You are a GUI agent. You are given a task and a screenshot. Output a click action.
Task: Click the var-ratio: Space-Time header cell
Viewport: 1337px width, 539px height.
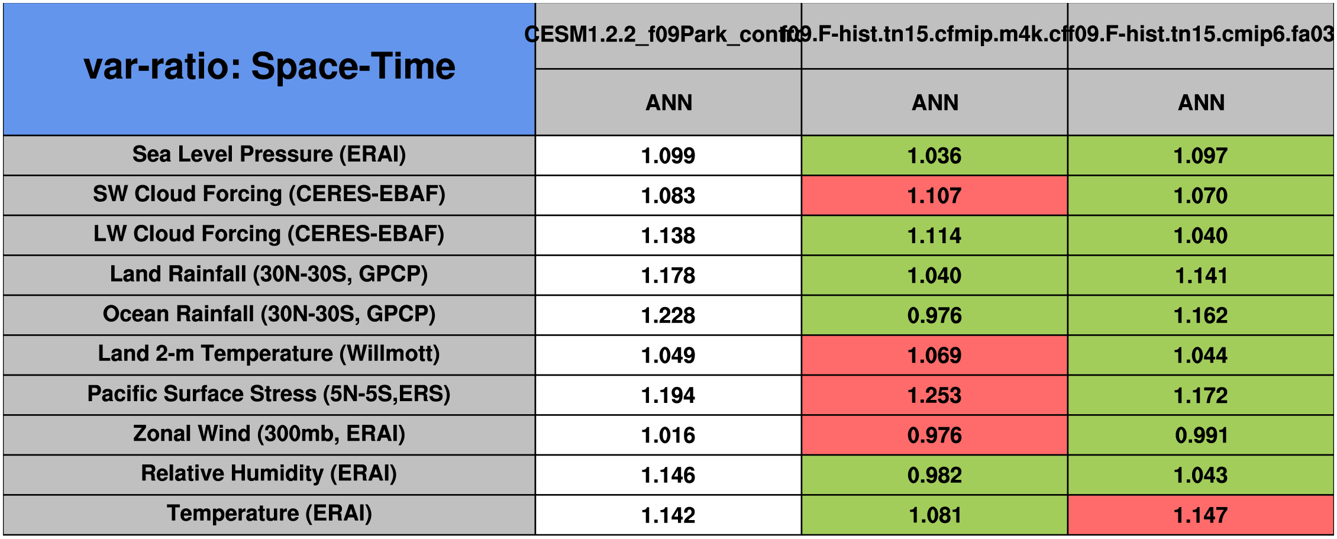(x=269, y=69)
